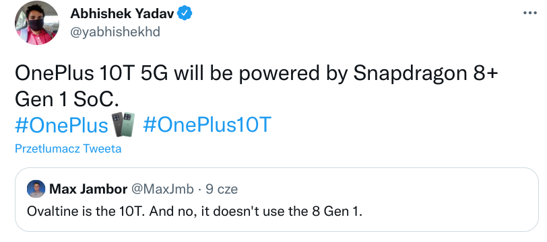
Task: Visit the @yabhishekhd handle
Action: (115, 32)
